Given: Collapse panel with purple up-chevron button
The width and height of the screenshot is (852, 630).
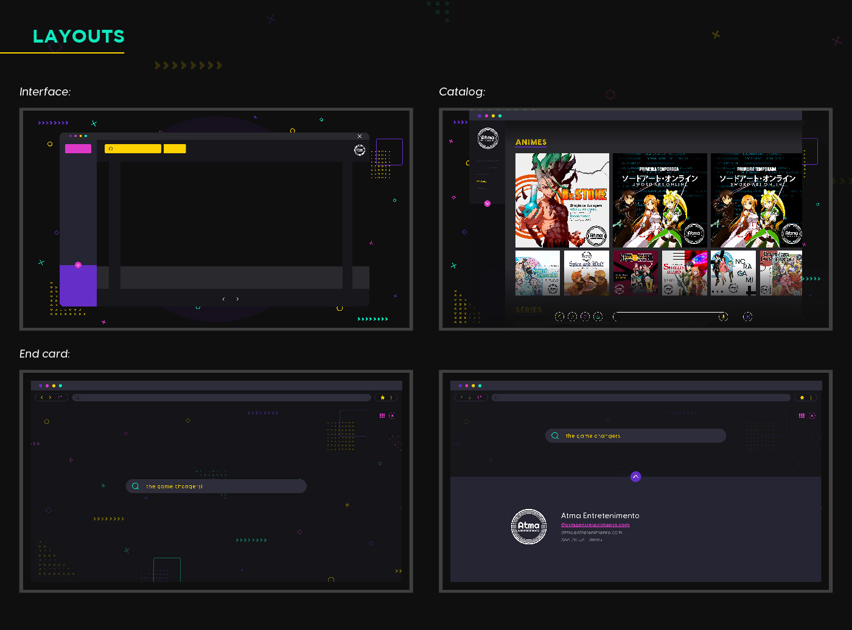Looking at the screenshot, I should point(635,477).
